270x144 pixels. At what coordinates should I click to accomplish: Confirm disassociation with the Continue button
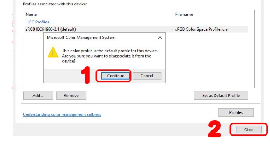[115, 76]
